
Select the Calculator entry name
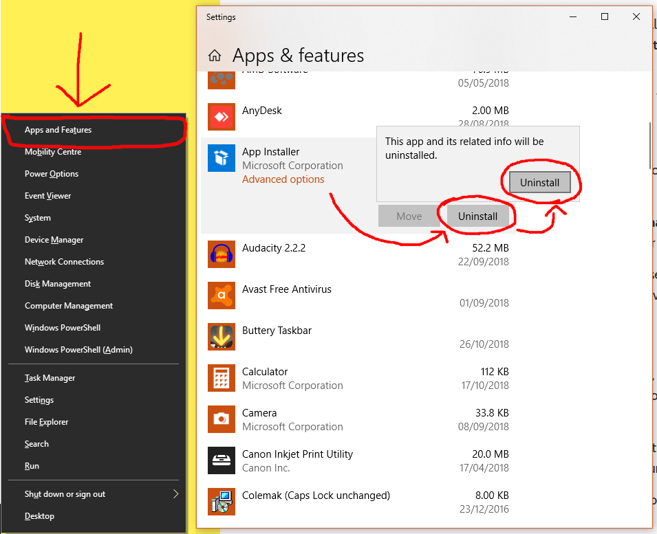coord(265,372)
